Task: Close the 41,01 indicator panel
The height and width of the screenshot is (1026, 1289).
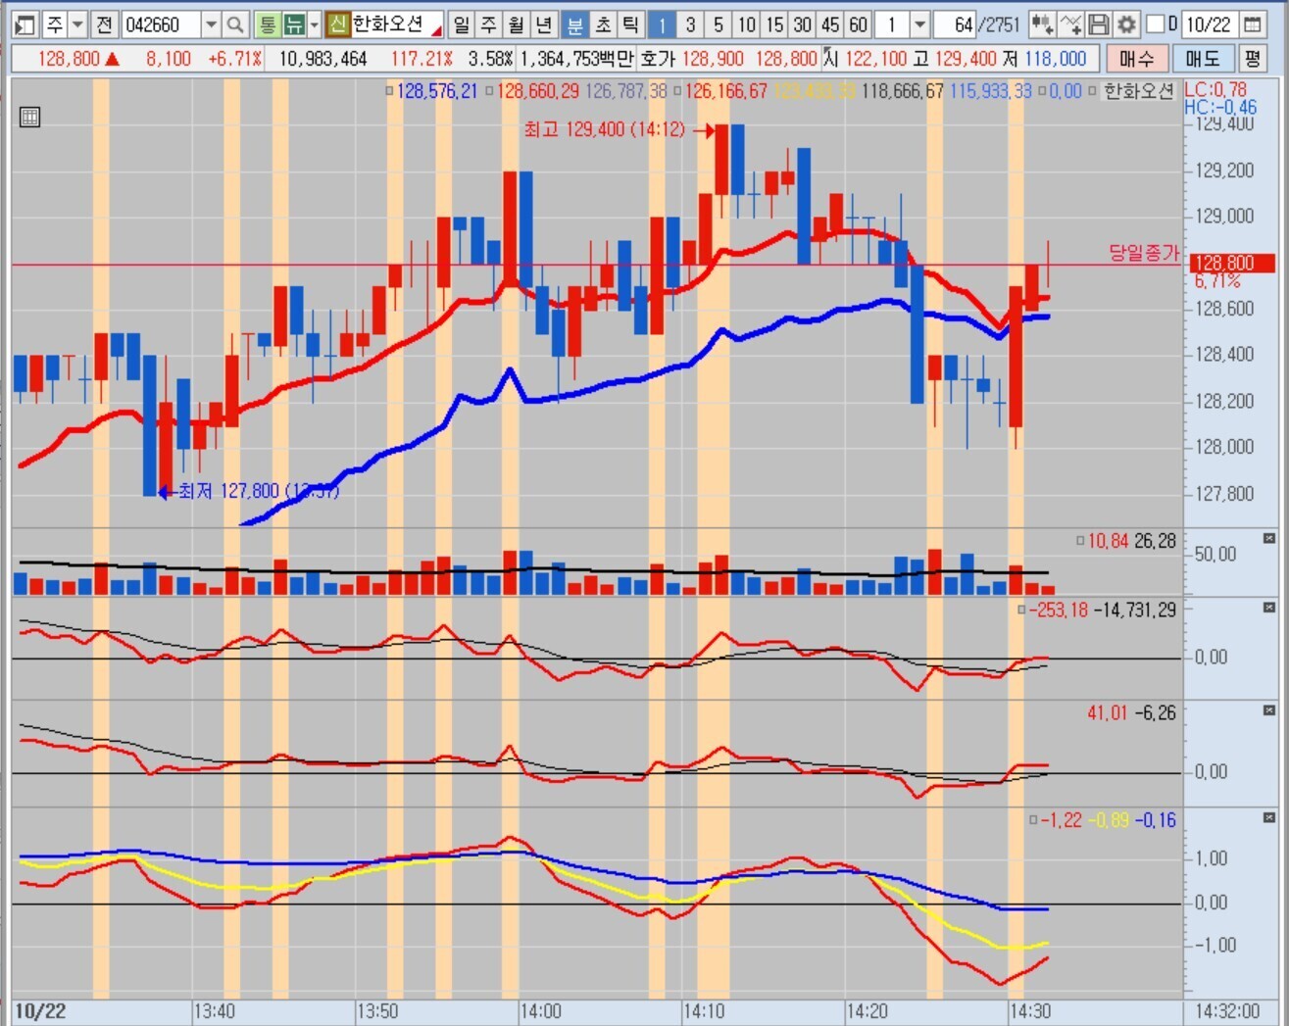Action: (1269, 710)
